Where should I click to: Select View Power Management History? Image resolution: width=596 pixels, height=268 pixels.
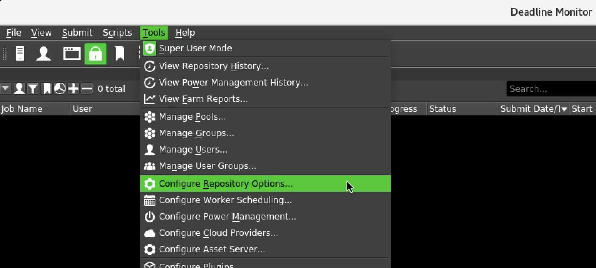click(265, 82)
